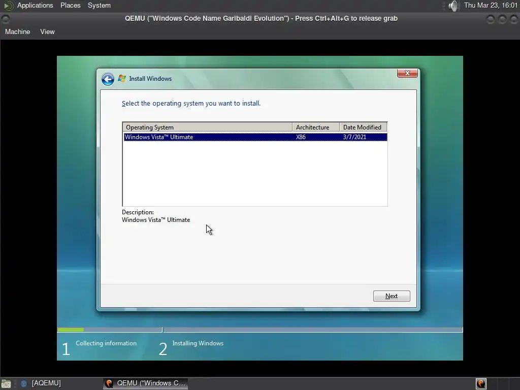The width and height of the screenshot is (520, 390).
Task: Click the Date Modified column header
Action: (x=363, y=127)
